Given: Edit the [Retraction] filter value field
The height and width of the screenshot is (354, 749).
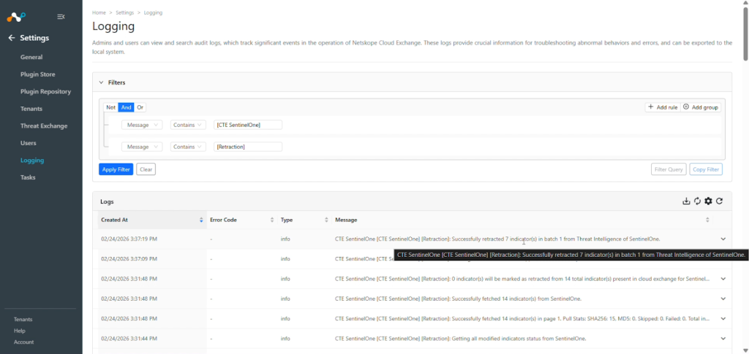Looking at the screenshot, I should (x=248, y=147).
